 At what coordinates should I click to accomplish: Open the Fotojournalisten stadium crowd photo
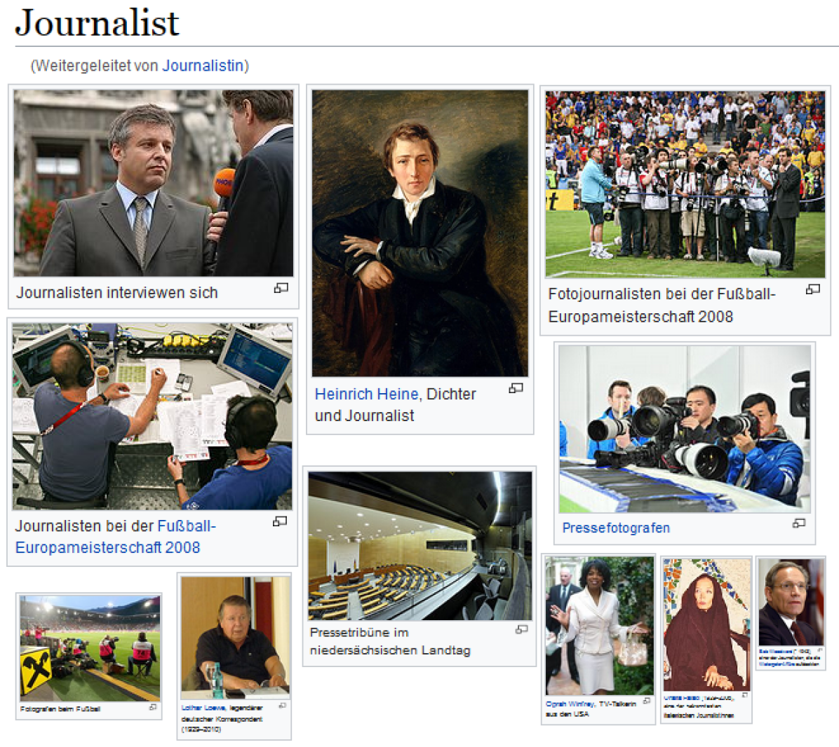685,184
